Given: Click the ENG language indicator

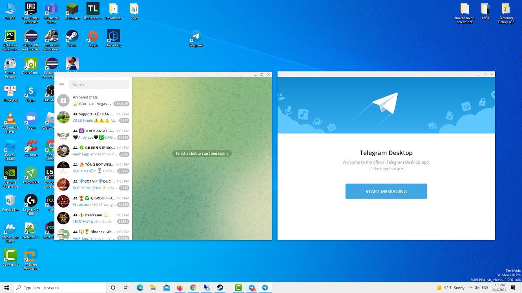Looking at the screenshot, I should (x=485, y=288).
